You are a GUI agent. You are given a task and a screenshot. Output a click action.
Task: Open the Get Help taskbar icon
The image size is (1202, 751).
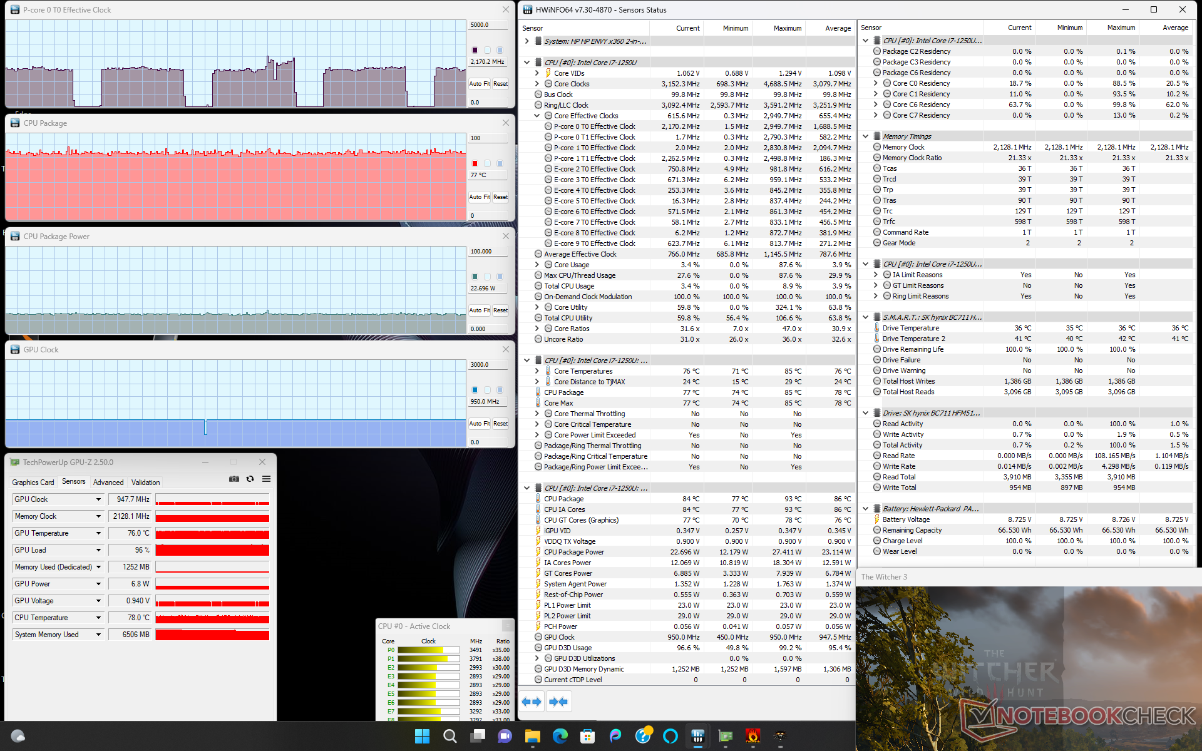coord(643,736)
